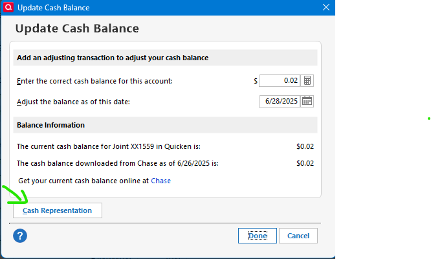Click the Quicken current cash balance $0.02 value
The image size is (431, 259).
tap(305, 146)
